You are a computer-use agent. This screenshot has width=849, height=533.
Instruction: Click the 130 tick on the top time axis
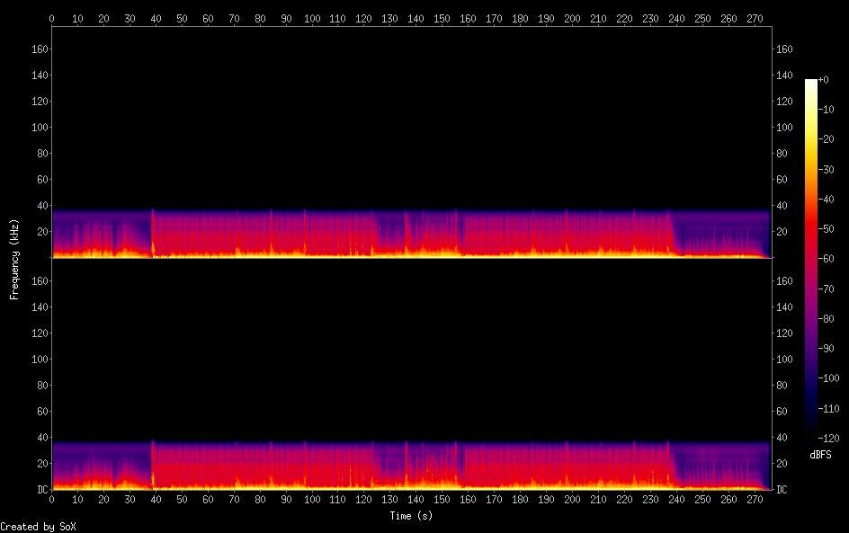(389, 18)
